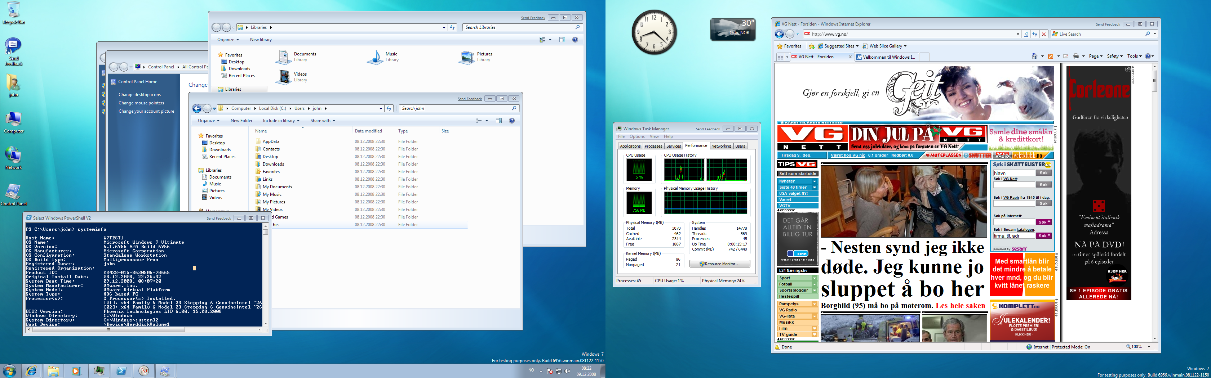Click the IE back arrow button

click(x=780, y=34)
